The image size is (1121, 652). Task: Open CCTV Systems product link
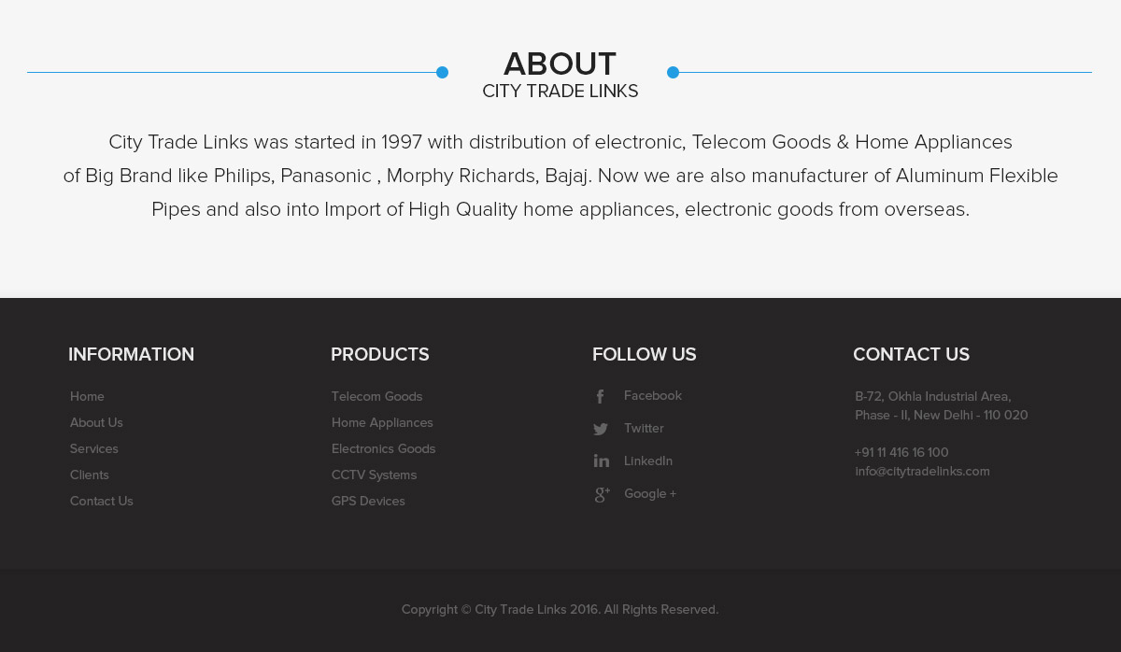pyautogui.click(x=375, y=475)
